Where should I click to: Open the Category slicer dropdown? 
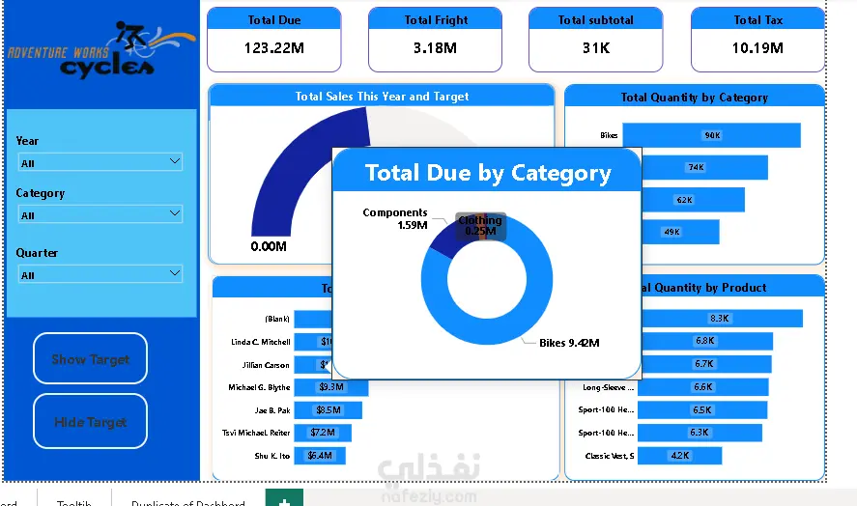pos(100,214)
